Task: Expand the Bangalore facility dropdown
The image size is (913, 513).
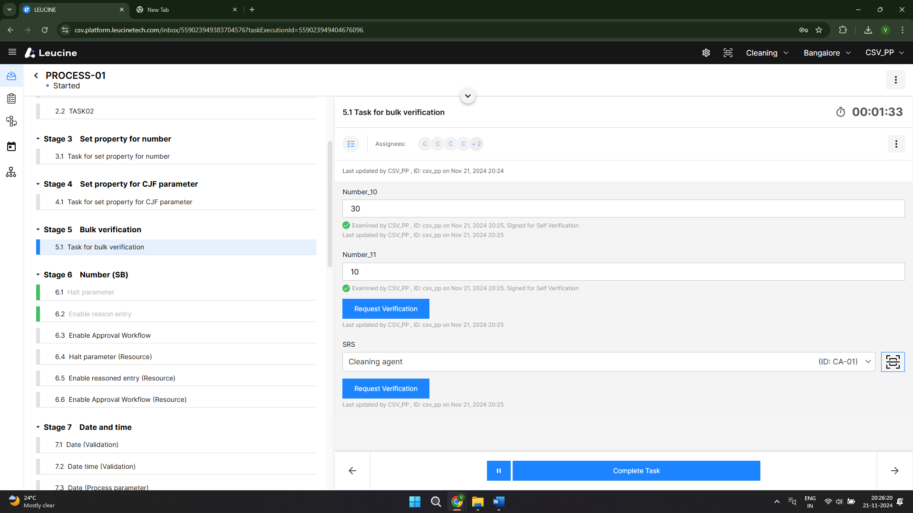Action: (x=827, y=53)
